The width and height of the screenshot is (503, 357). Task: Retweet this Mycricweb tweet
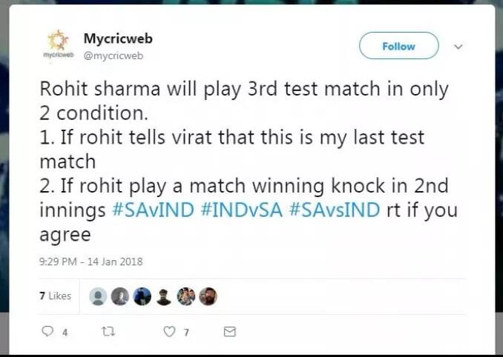click(108, 331)
